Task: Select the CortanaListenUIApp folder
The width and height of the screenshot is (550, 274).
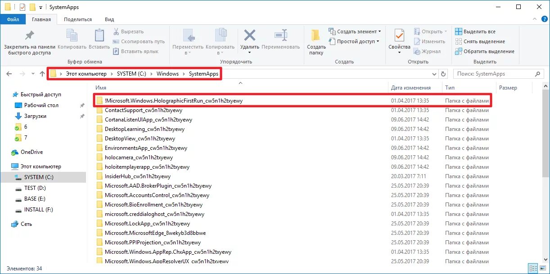Action: (149, 120)
